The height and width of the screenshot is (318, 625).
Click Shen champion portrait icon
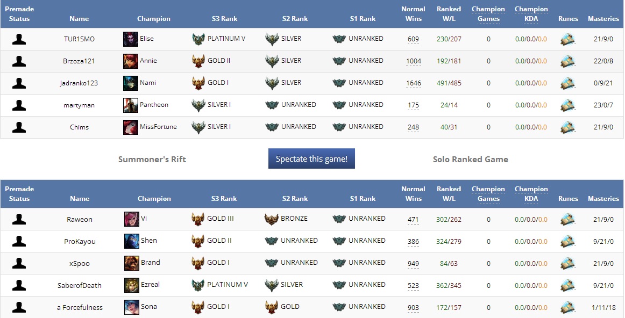point(132,241)
